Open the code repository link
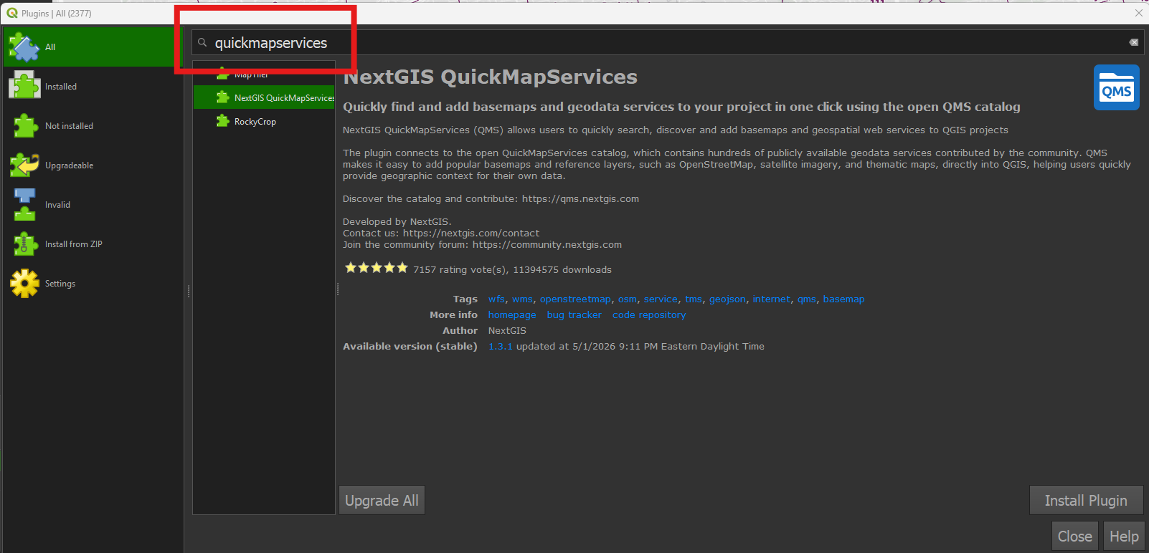 coord(649,315)
